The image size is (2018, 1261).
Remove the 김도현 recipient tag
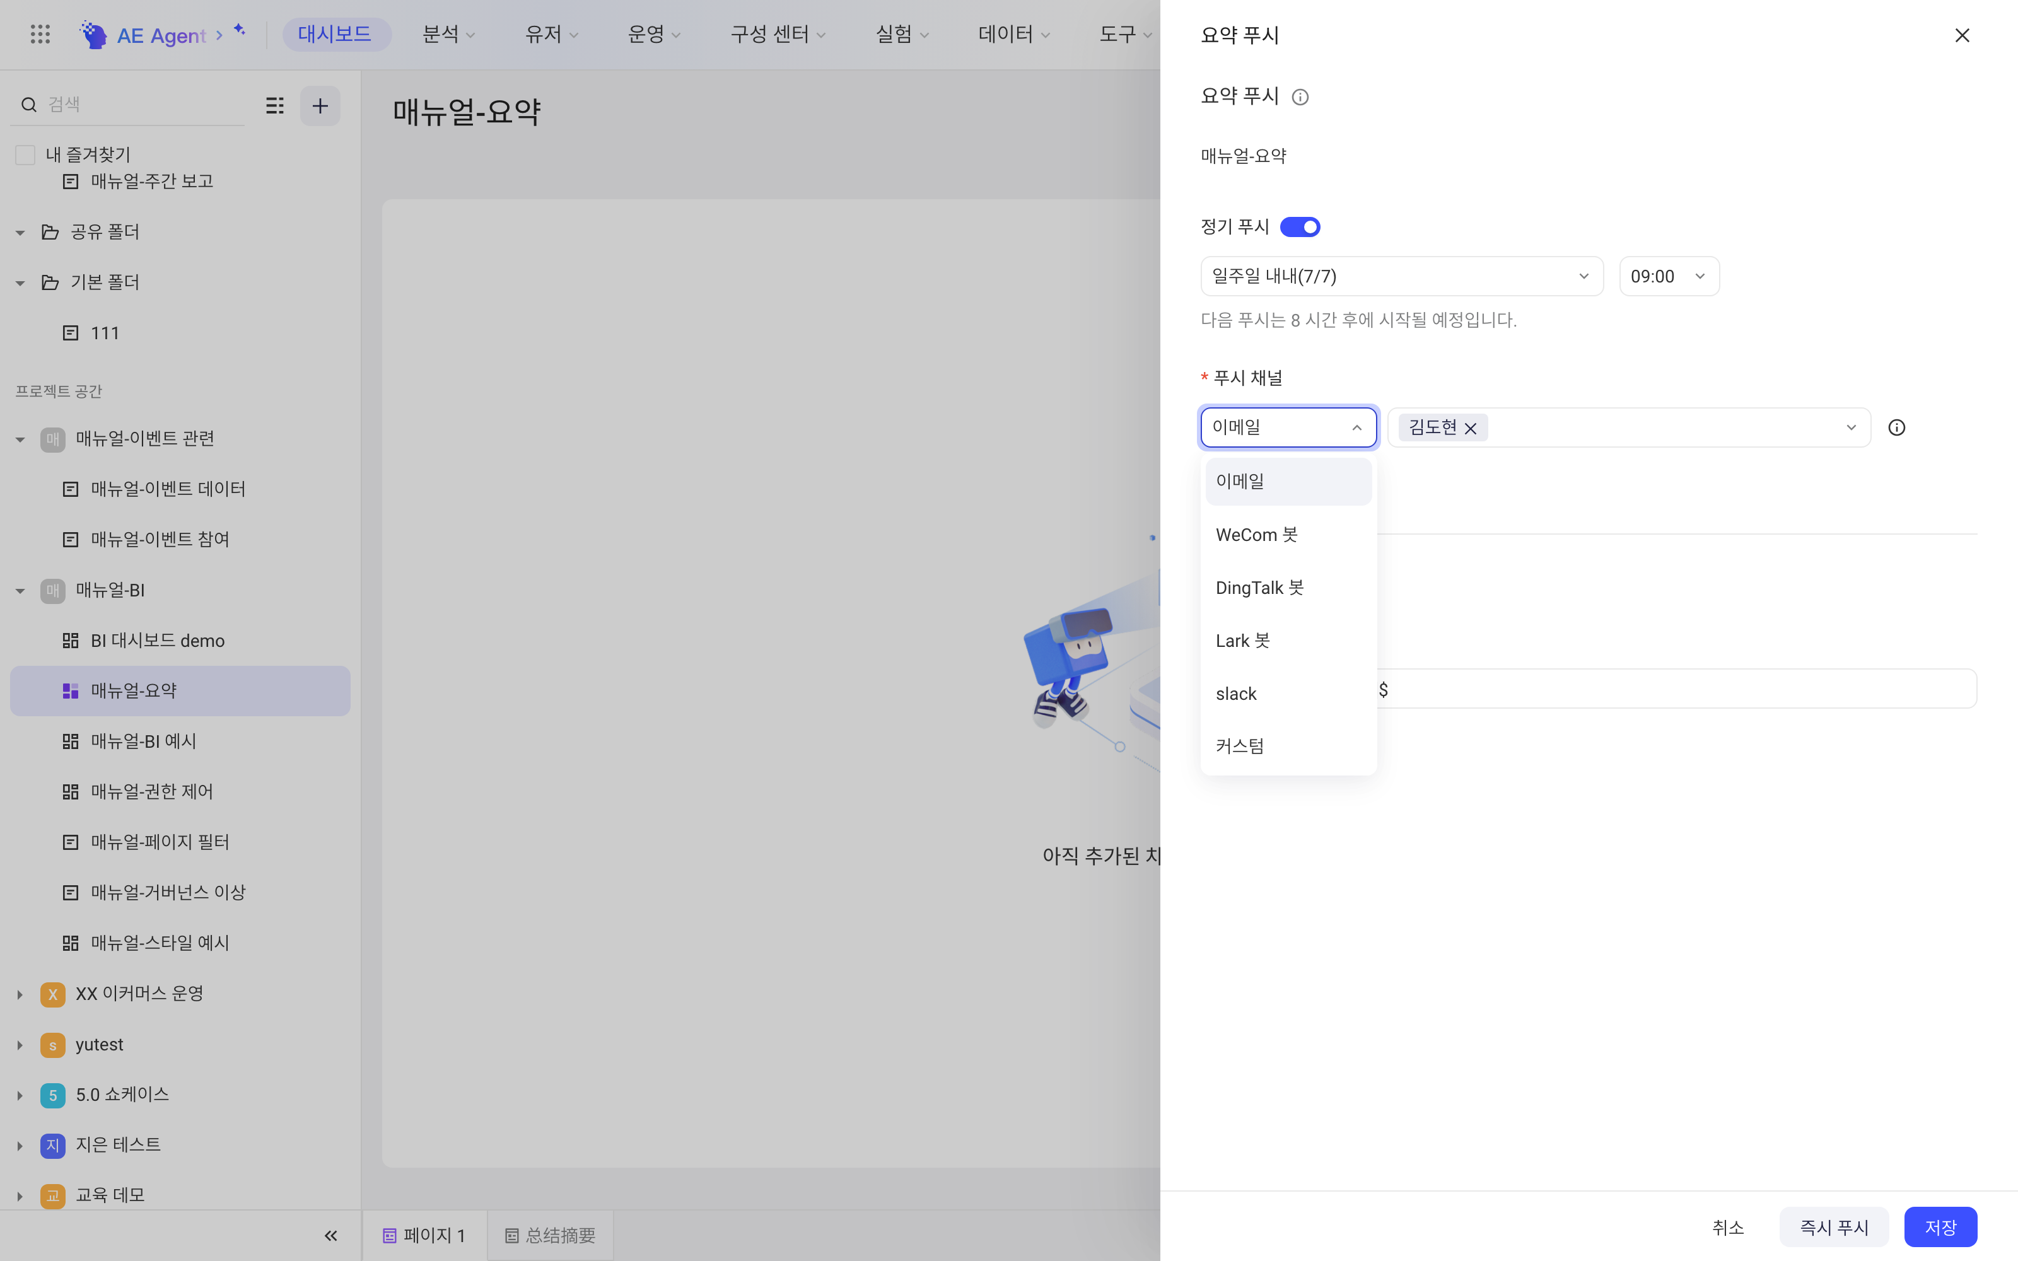(x=1470, y=429)
